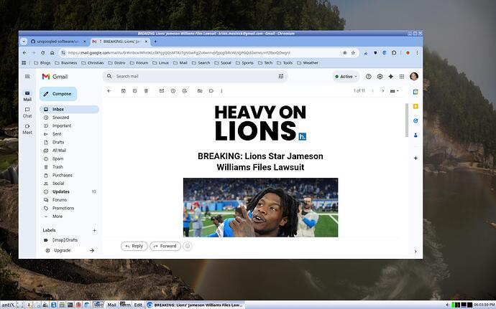This screenshot has height=309, width=496.
Task: Open Google Keep side panel
Action: click(415, 106)
